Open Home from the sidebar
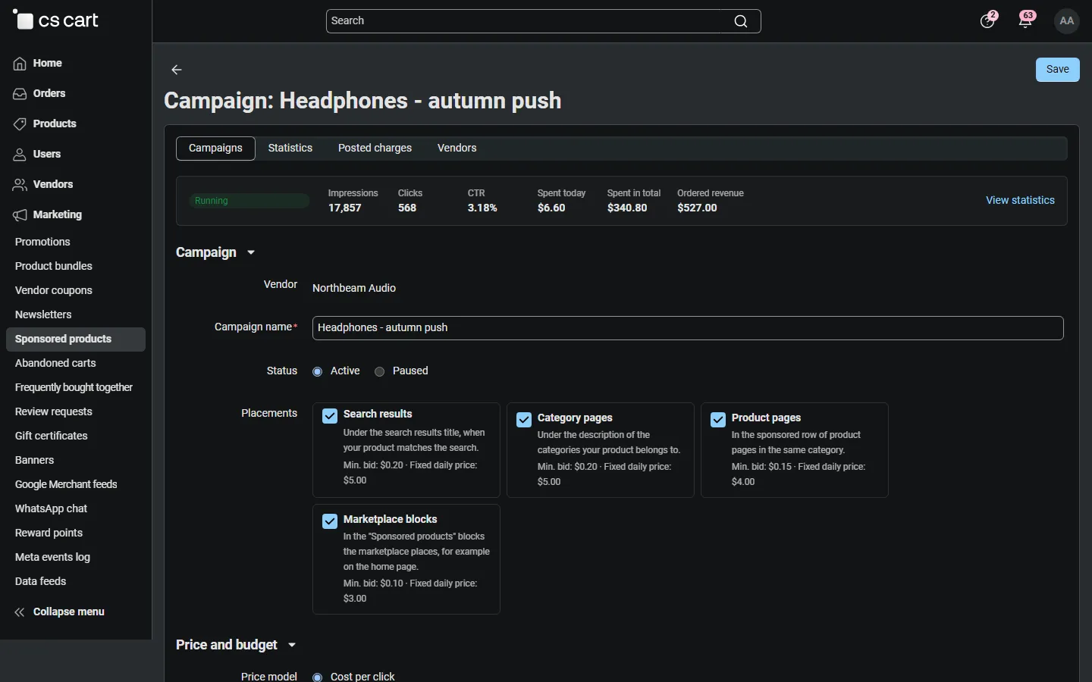 [x=38, y=64]
